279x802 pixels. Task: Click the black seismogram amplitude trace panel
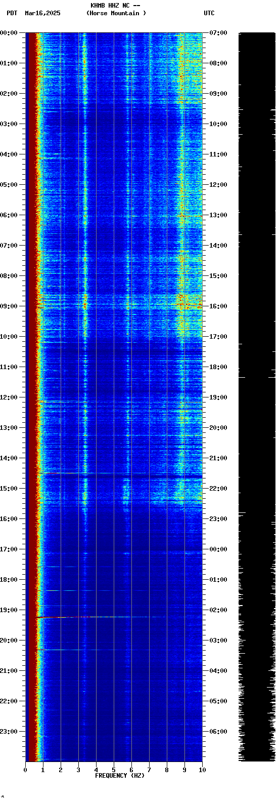coord(257,397)
